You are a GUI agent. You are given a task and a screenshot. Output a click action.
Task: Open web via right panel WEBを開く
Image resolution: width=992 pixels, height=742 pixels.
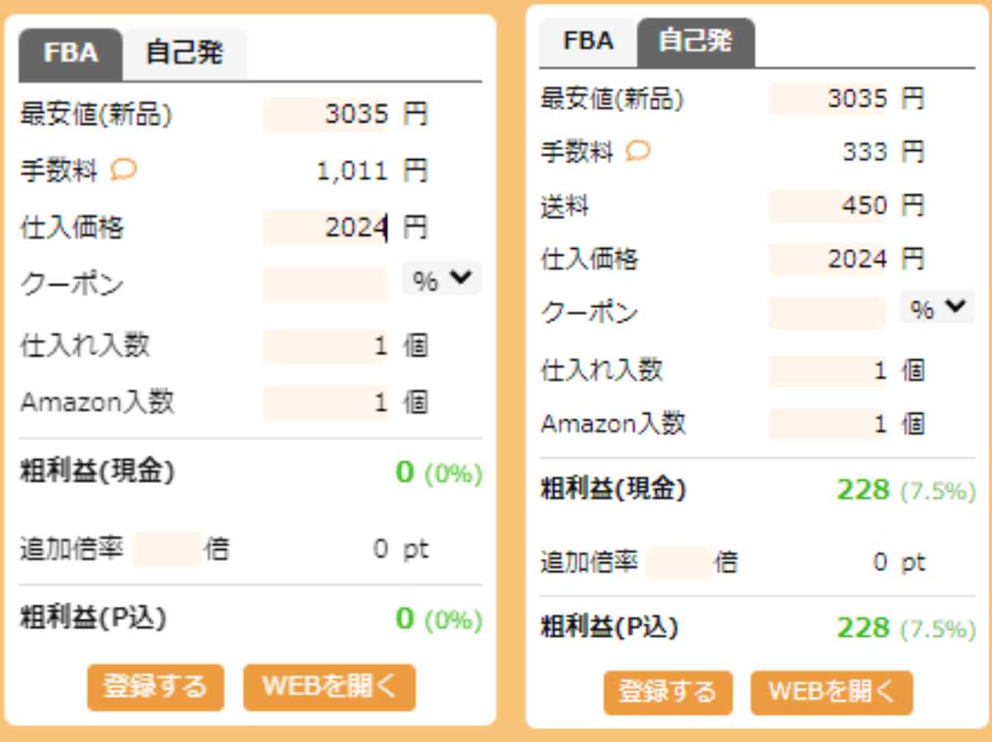click(x=831, y=692)
